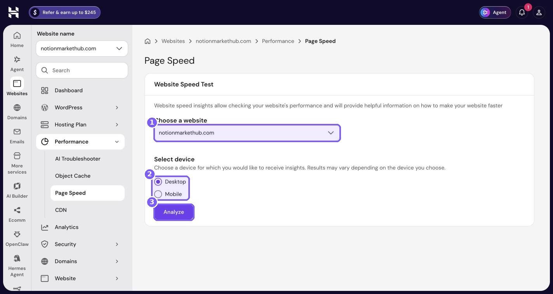Focus the sidebar Search field
Image resolution: width=553 pixels, height=294 pixels.
pyautogui.click(x=82, y=70)
